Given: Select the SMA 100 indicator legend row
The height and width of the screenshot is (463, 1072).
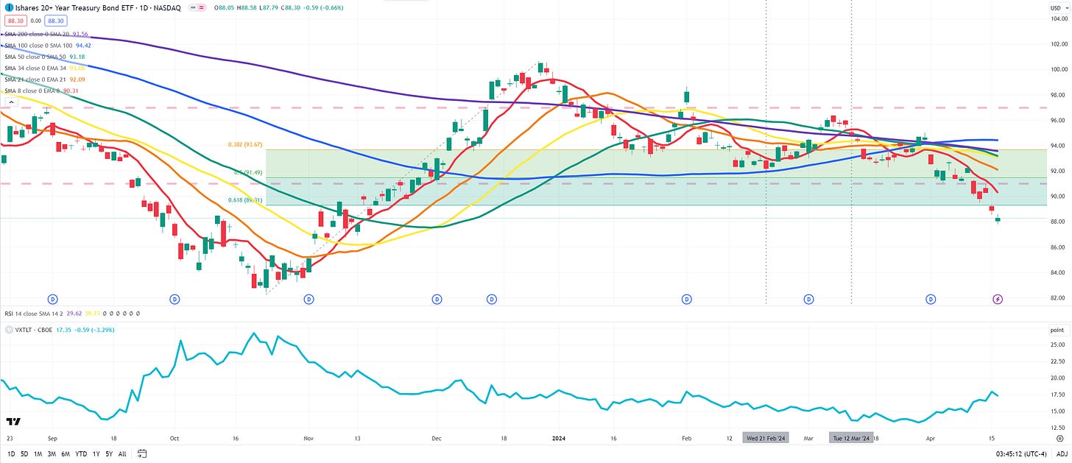Looking at the screenshot, I should point(48,45).
